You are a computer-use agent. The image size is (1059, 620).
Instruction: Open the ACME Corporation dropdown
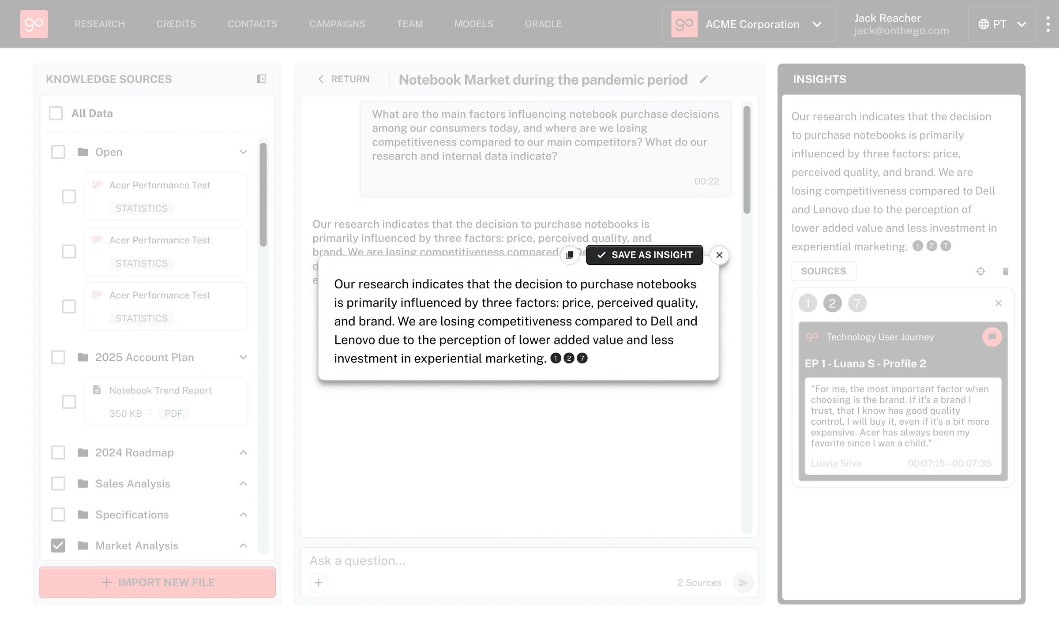(x=749, y=24)
